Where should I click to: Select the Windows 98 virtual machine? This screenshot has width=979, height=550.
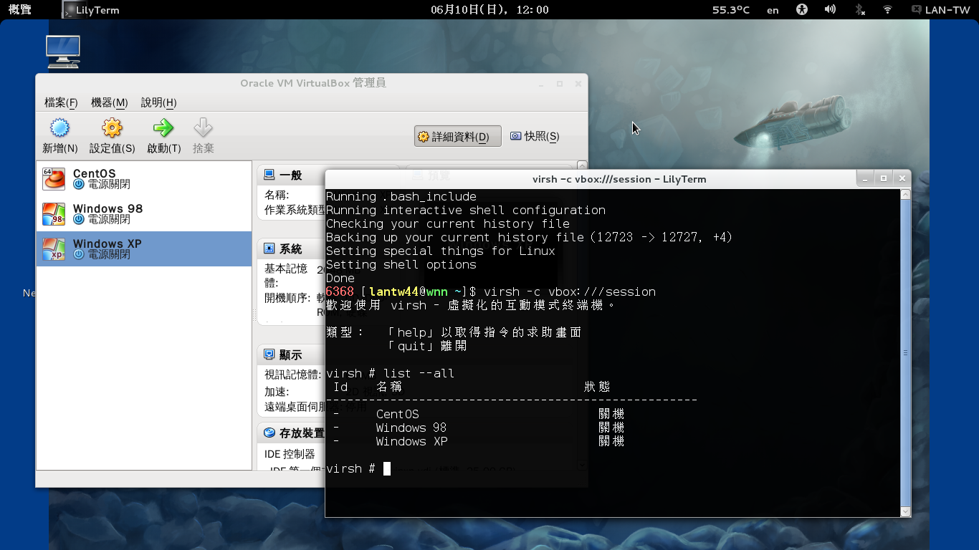point(143,213)
